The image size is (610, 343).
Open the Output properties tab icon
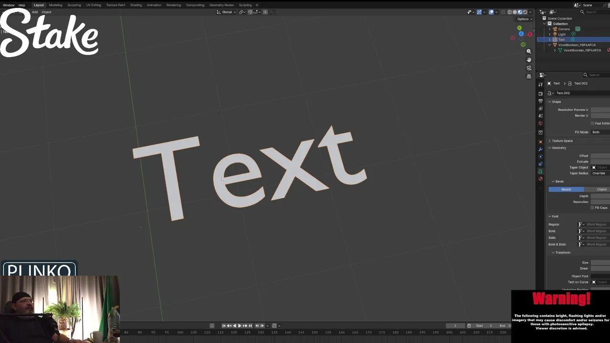[x=540, y=101]
